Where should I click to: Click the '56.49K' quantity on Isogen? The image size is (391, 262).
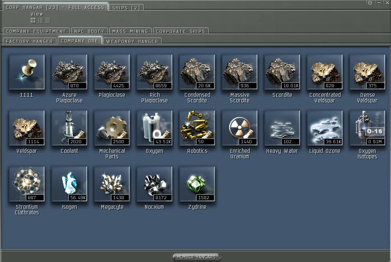coord(78,198)
